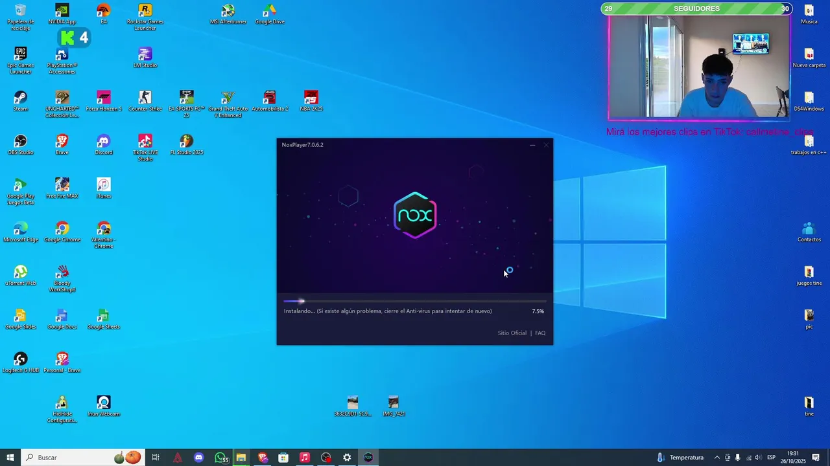Select Iriun Webcam desktop icon
Image resolution: width=830 pixels, height=466 pixels.
pyautogui.click(x=104, y=406)
